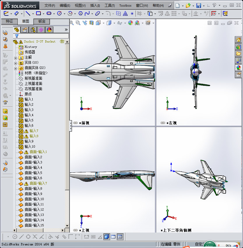Click Zoom to Area magnifier icon
This screenshot has width=243, height=248.
pos(78,23)
